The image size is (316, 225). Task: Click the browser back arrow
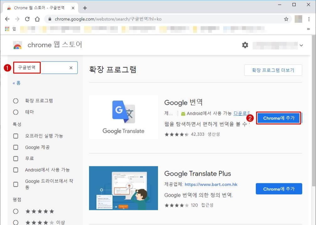click(7, 19)
